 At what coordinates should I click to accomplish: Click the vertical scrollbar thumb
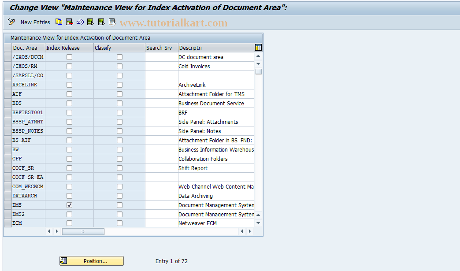tap(259, 71)
